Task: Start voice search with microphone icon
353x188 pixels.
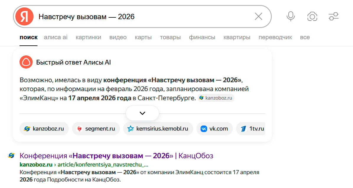Action: [x=291, y=17]
